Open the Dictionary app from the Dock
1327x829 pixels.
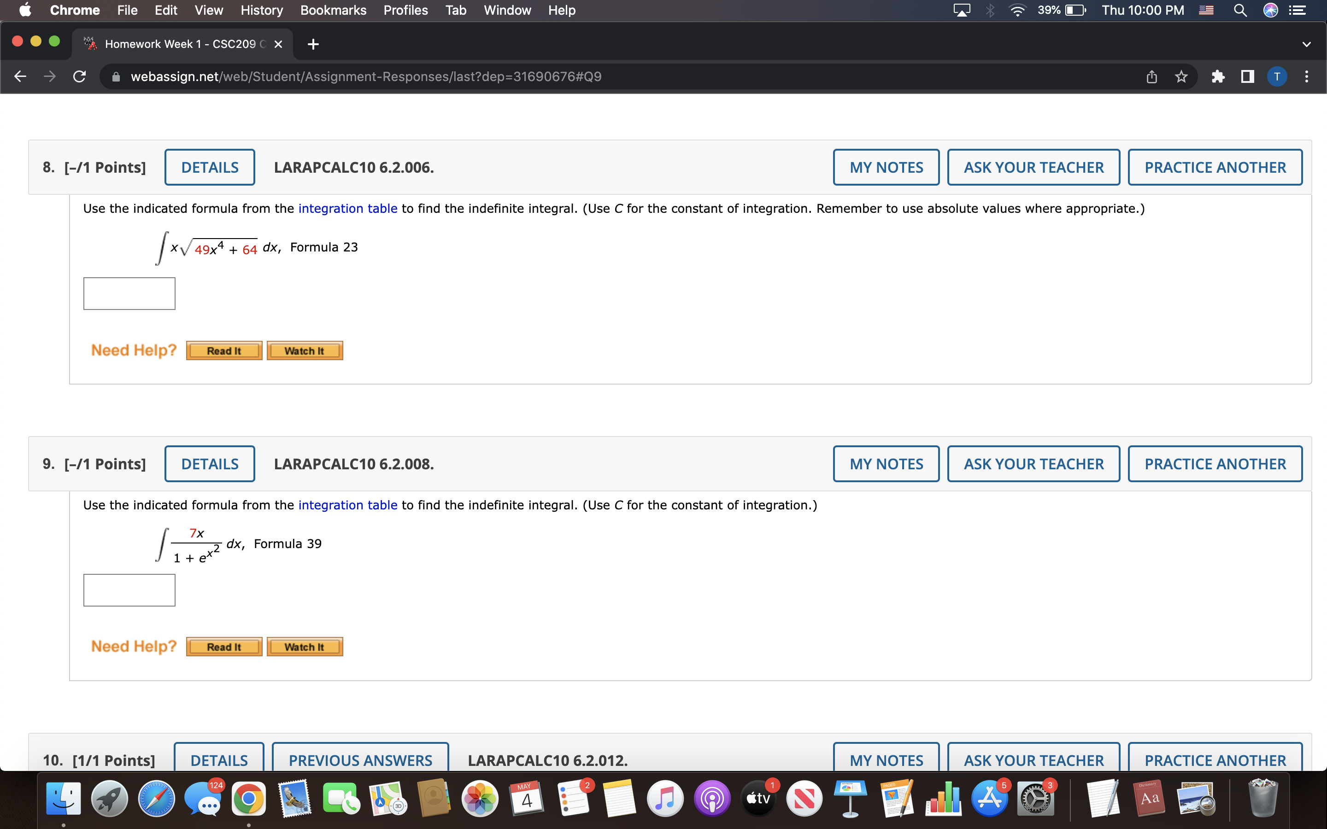[1150, 799]
